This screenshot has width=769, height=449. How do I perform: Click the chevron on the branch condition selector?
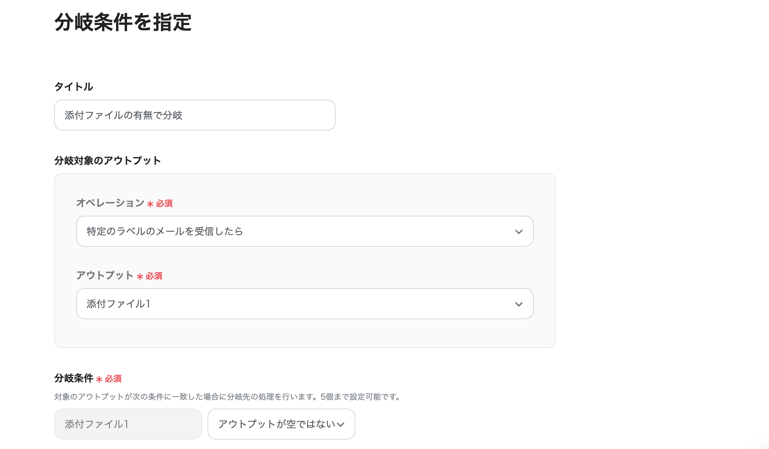340,425
